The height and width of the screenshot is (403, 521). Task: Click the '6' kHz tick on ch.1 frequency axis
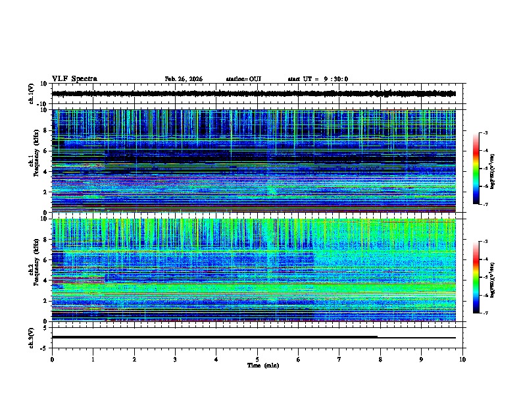point(45,151)
